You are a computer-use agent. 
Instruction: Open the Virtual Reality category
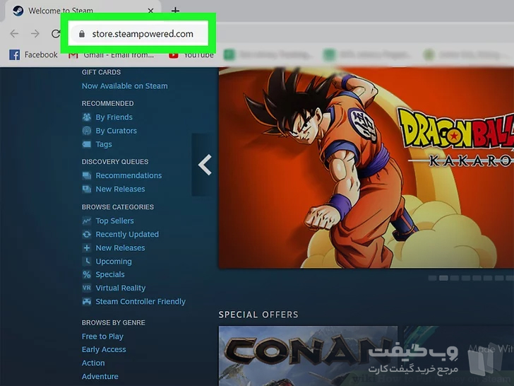[x=121, y=288]
